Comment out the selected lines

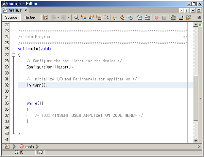(x=173, y=17)
